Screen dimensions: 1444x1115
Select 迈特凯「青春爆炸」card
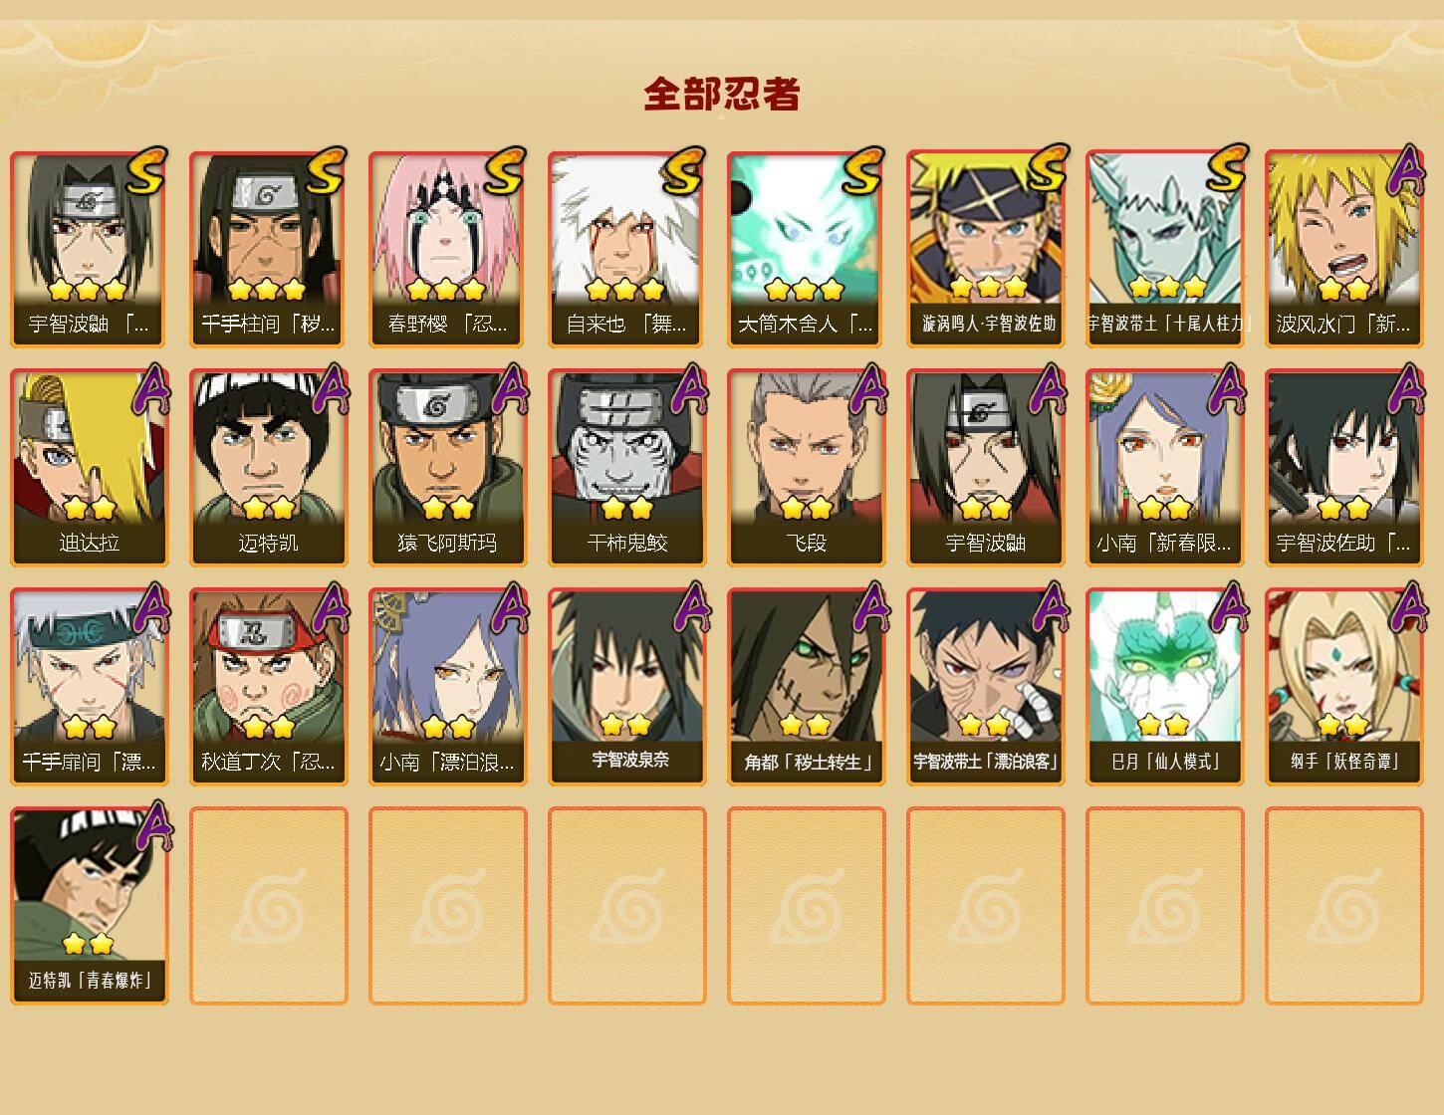pos(90,905)
